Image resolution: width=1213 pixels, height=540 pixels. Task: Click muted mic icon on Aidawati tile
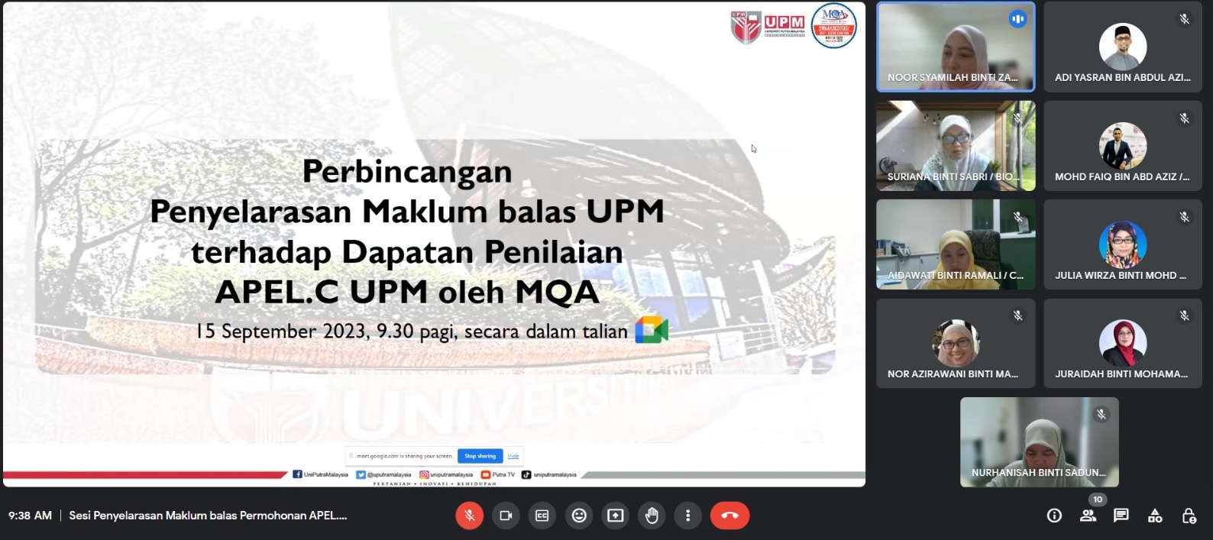tap(1017, 217)
